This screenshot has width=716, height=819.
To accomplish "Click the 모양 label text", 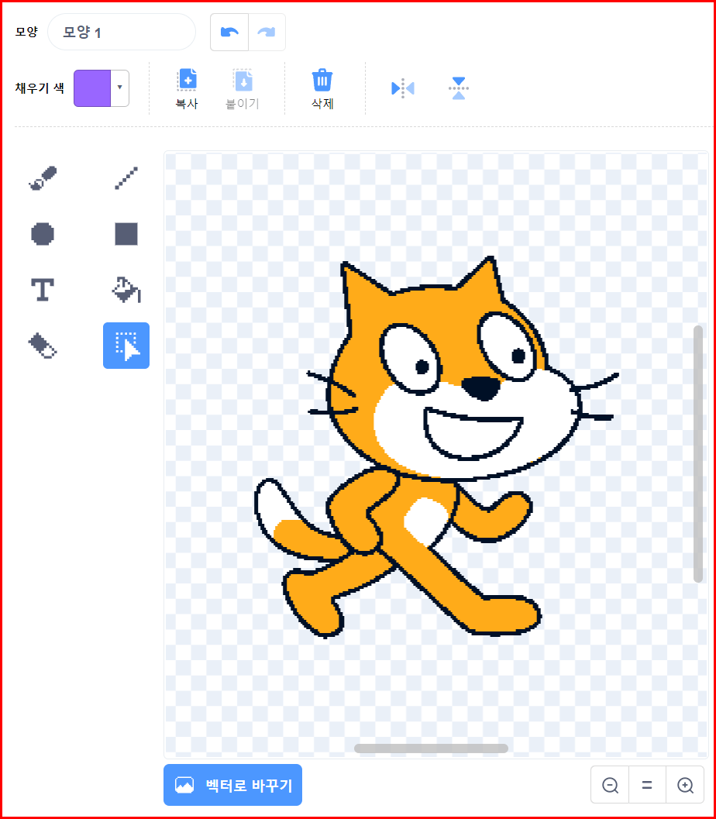I will point(26,32).
